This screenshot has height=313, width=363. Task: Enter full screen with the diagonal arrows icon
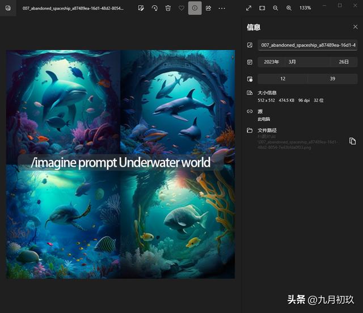[248, 8]
